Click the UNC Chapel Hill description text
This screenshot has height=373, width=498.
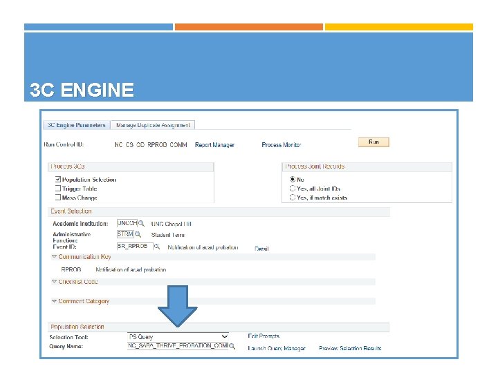coord(172,224)
